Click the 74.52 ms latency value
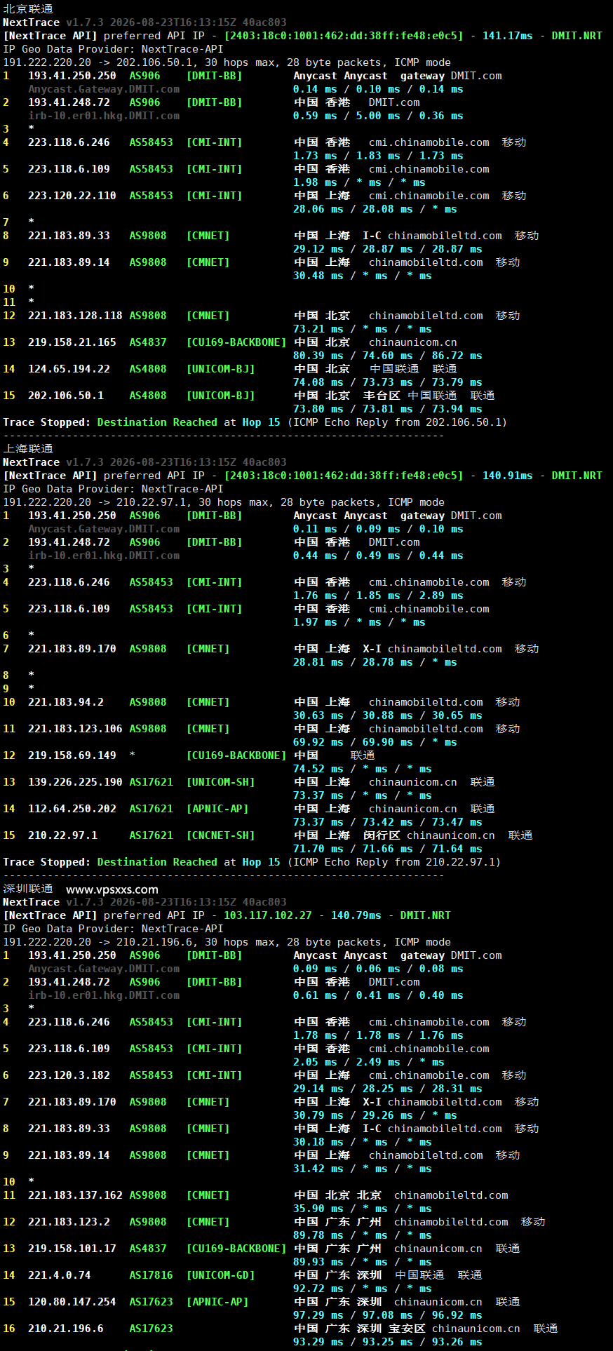 (318, 769)
